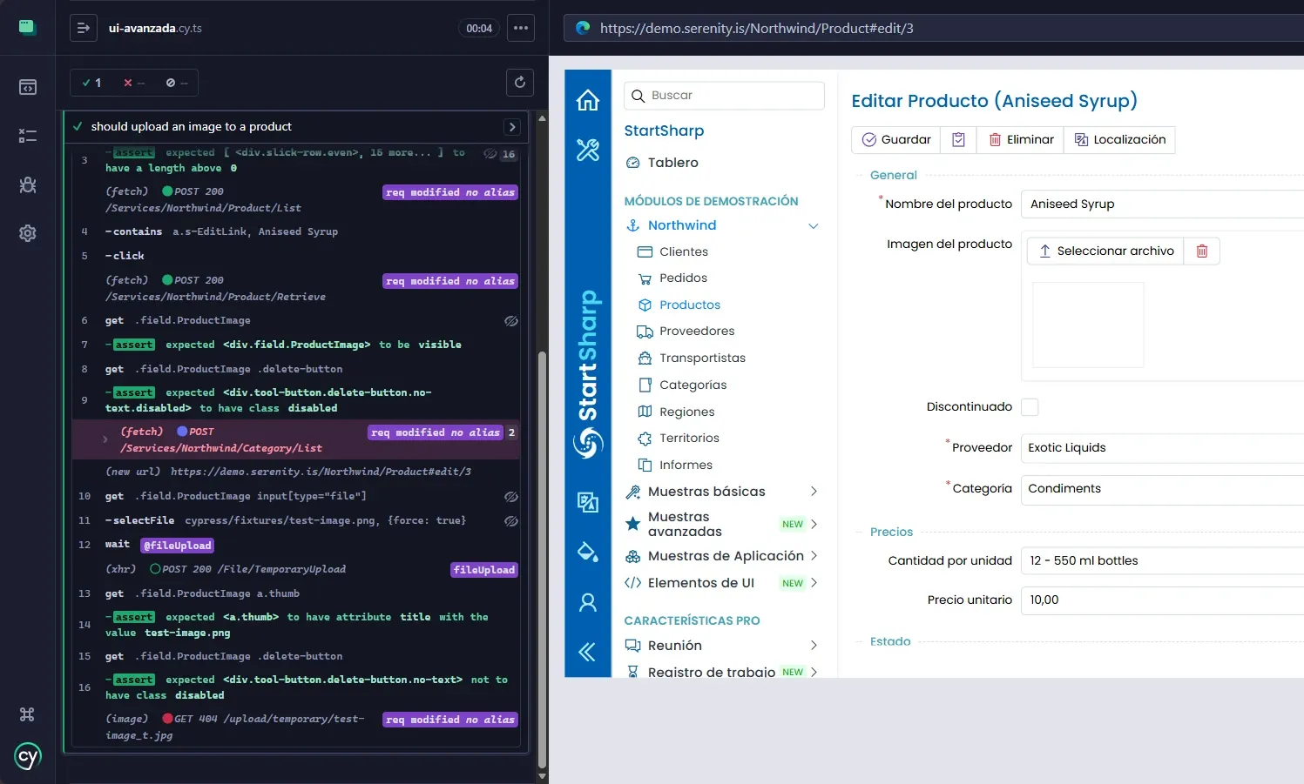Open the user profile icon
The width and height of the screenshot is (1304, 784).
(x=588, y=602)
